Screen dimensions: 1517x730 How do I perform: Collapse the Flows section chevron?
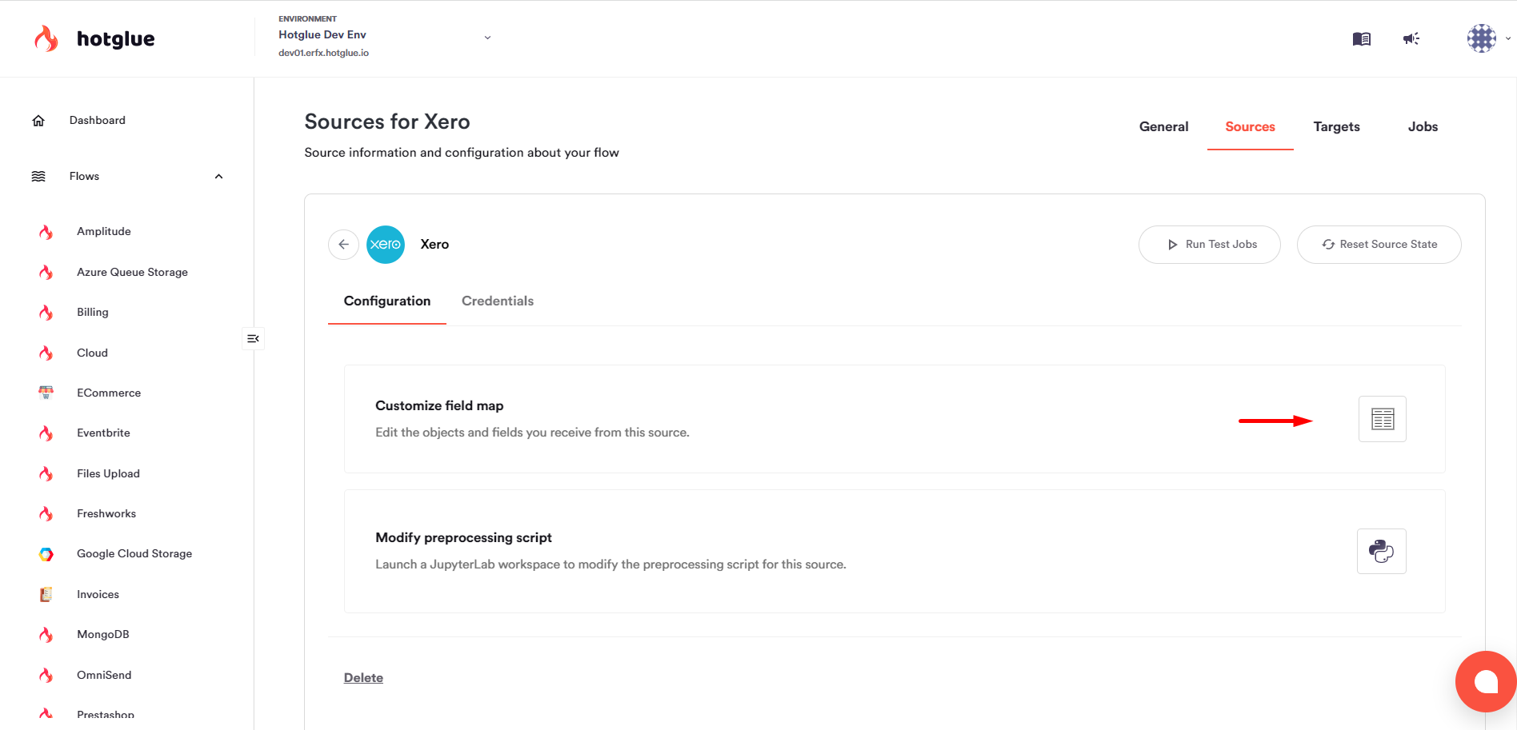[218, 176]
